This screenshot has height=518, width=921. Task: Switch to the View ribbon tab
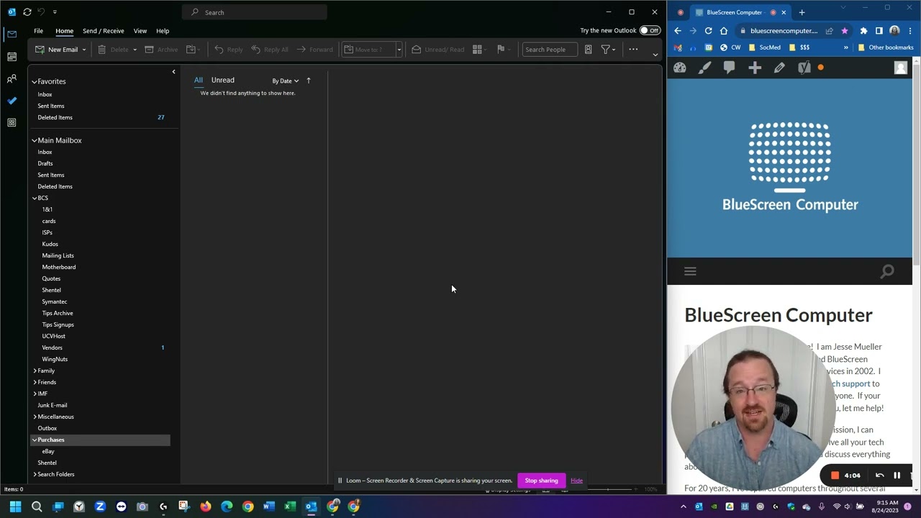140,31
